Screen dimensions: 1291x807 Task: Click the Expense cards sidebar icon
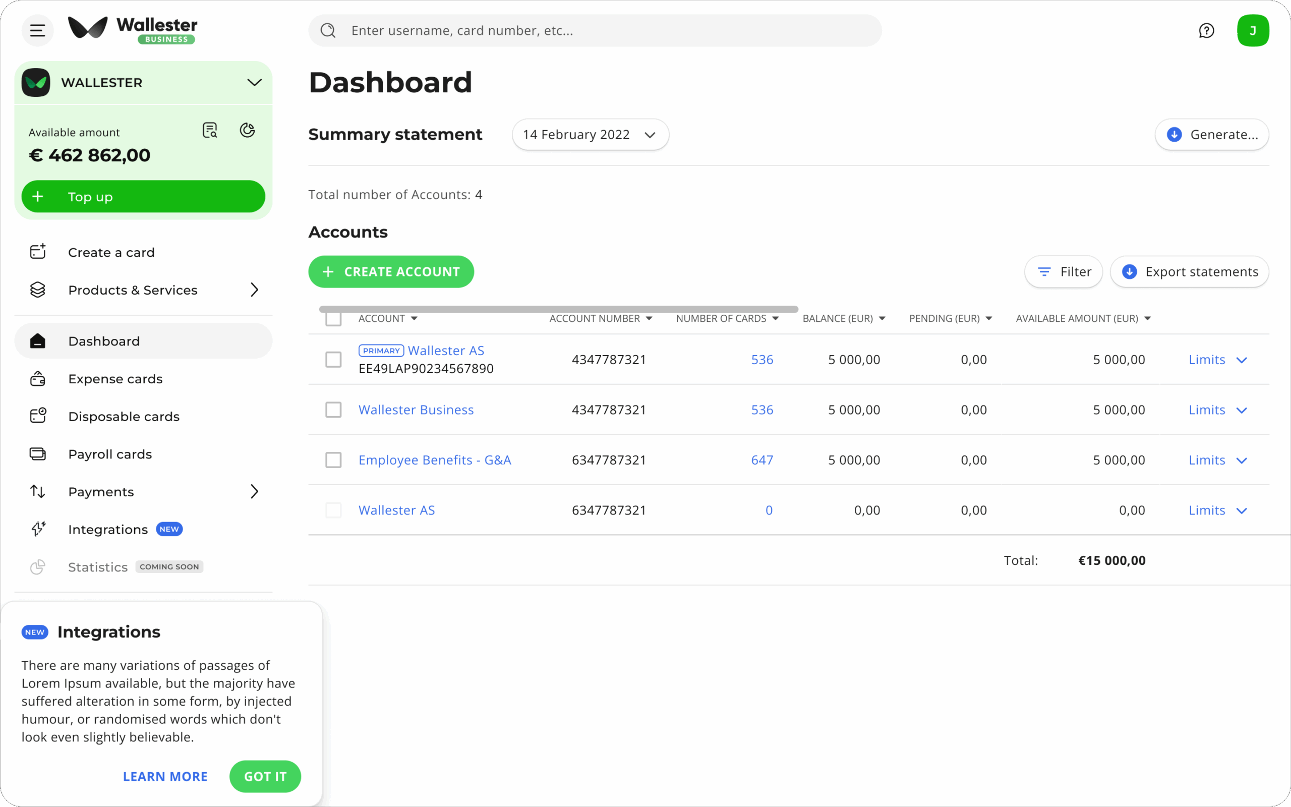click(37, 379)
